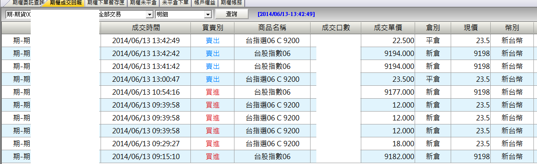Select the 13:42:49 台指選06 C 9200 row
This screenshot has width=537, height=164.
pyautogui.click(x=268, y=40)
